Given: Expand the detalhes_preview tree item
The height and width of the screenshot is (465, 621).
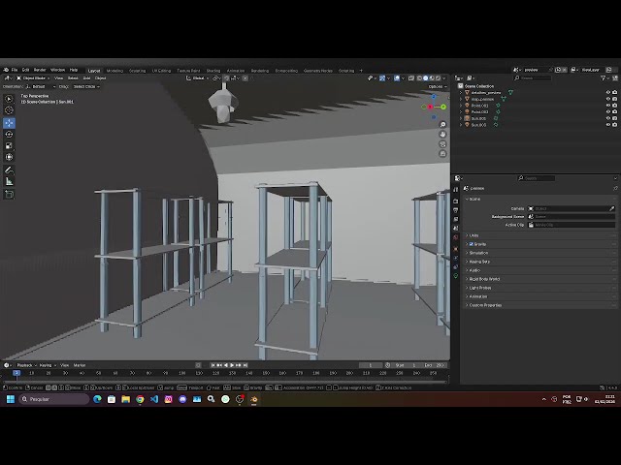Looking at the screenshot, I should 461,93.
